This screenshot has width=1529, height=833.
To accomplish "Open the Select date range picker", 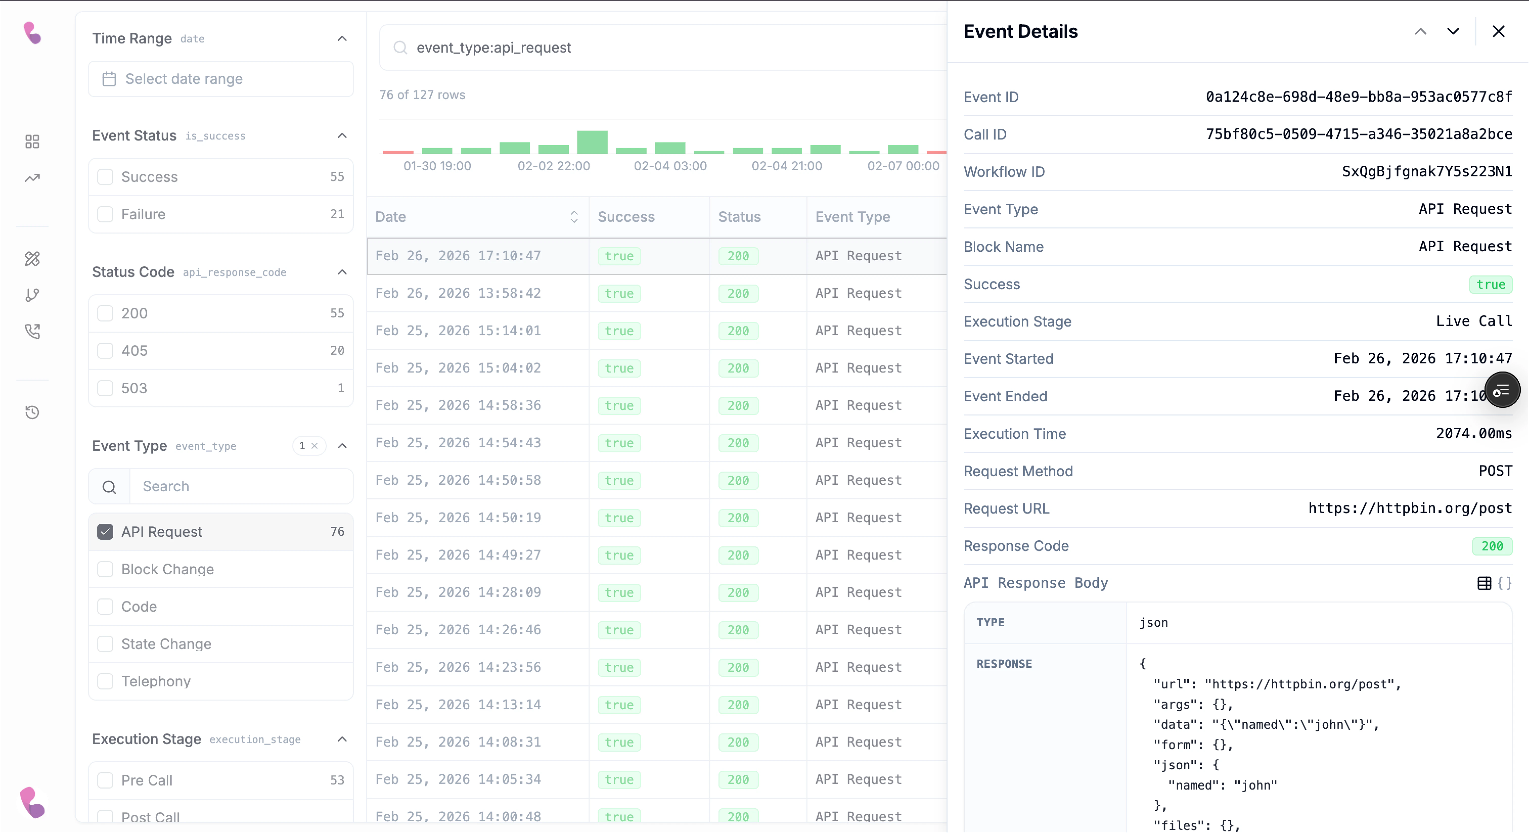I will pos(220,79).
